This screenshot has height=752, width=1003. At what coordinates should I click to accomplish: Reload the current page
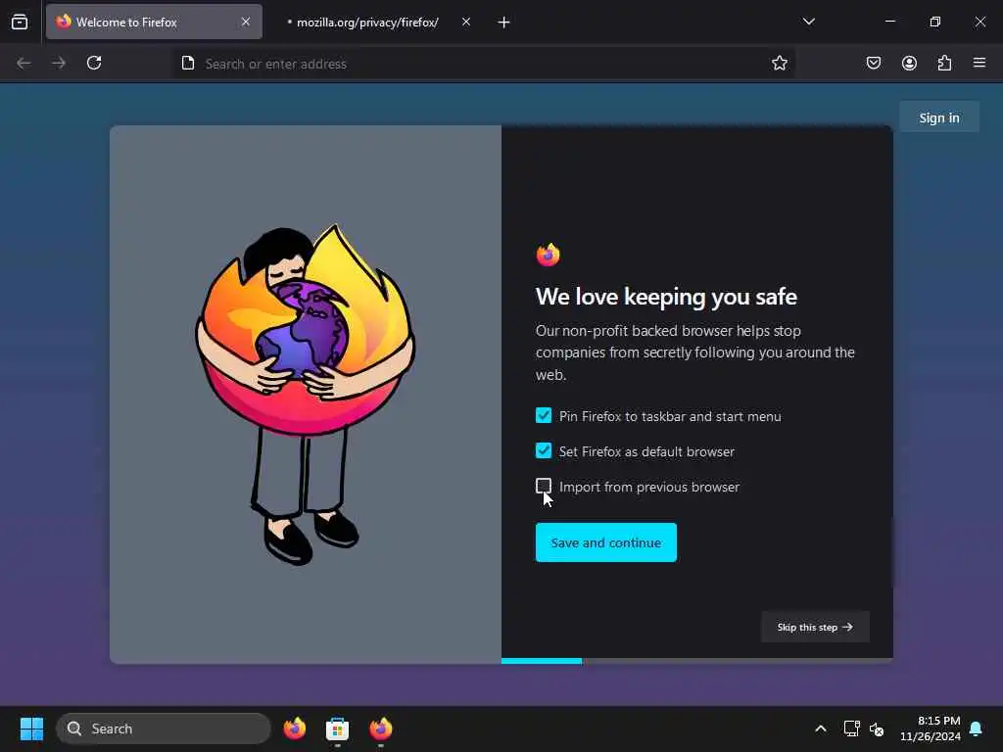coord(94,64)
